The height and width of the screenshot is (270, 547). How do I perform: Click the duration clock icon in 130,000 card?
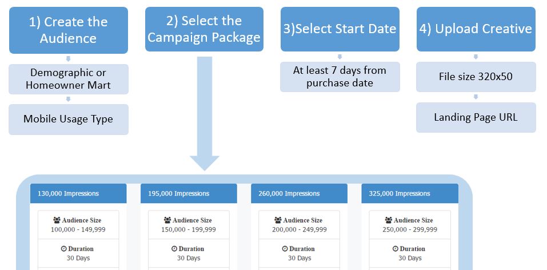(63, 249)
